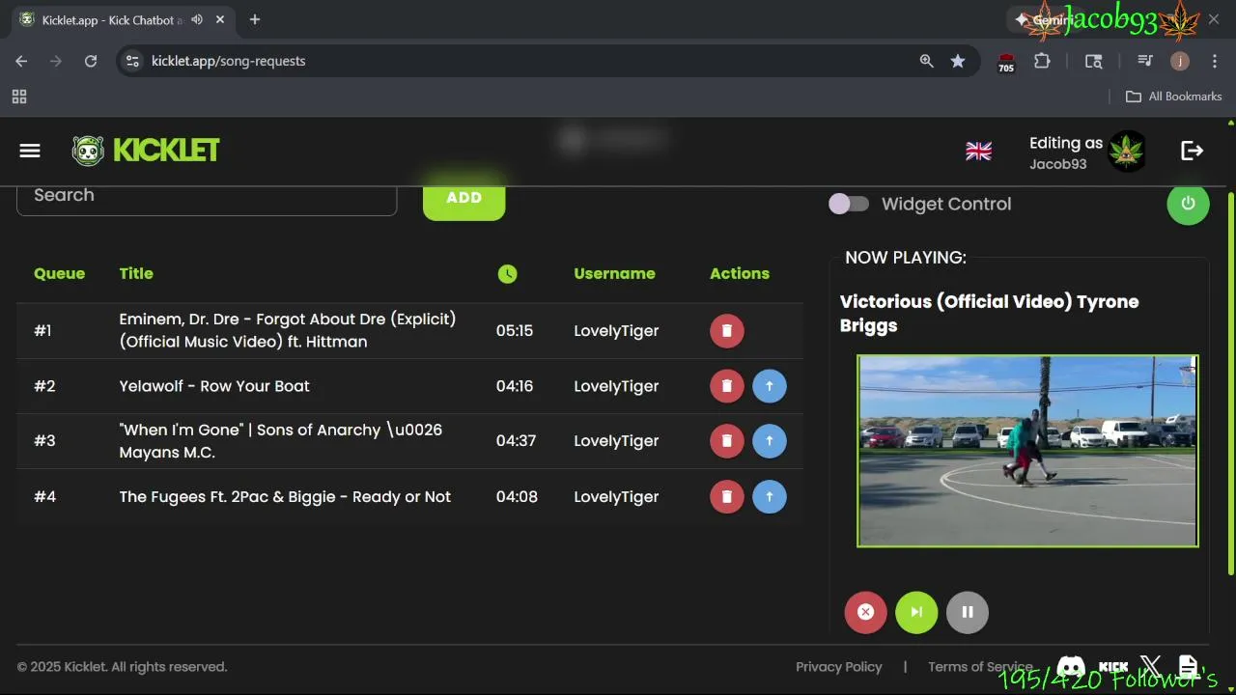Viewport: 1236px width, 695px height.
Task: Reload the kicklet.app page
Action: coord(91,61)
